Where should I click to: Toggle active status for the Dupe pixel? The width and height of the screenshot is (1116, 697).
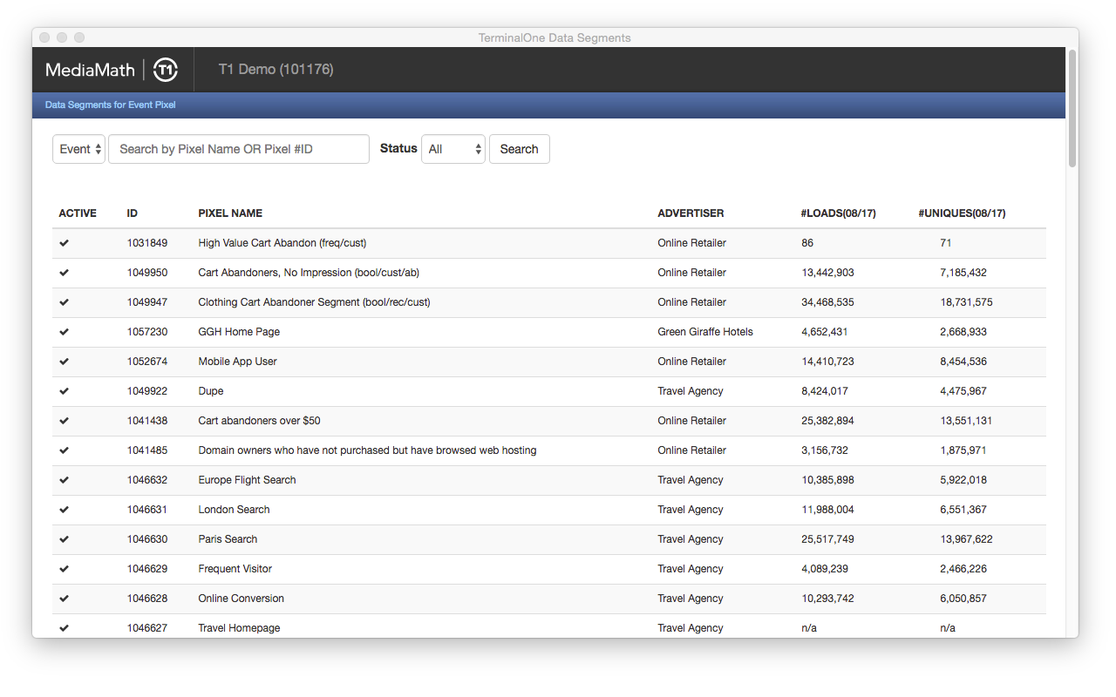(x=64, y=390)
